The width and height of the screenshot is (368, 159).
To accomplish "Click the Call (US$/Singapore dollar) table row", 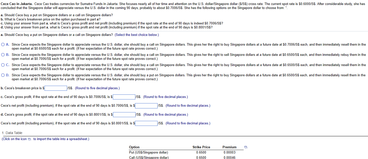I will tap(148, 157).
